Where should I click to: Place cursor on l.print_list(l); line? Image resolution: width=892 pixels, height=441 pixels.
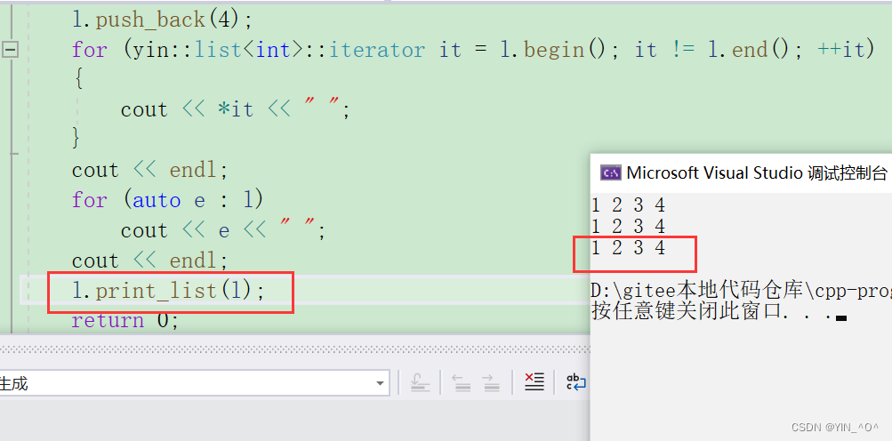(x=168, y=292)
